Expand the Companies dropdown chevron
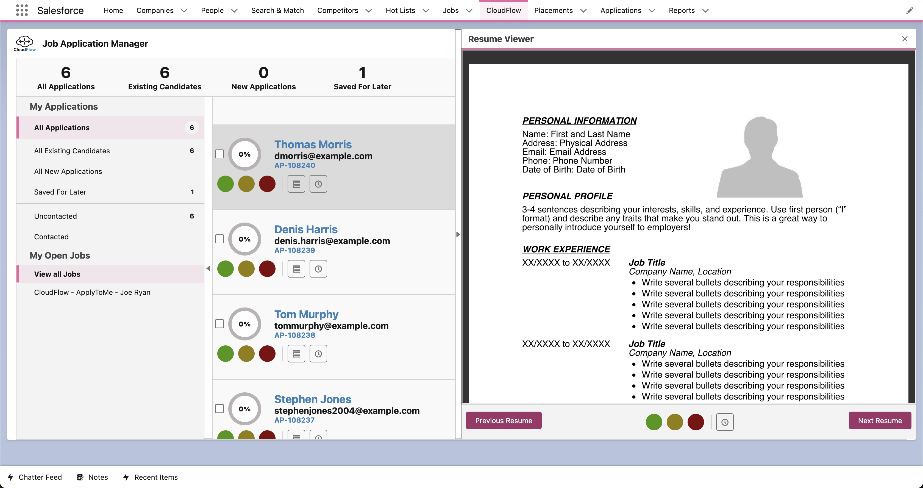 (184, 11)
